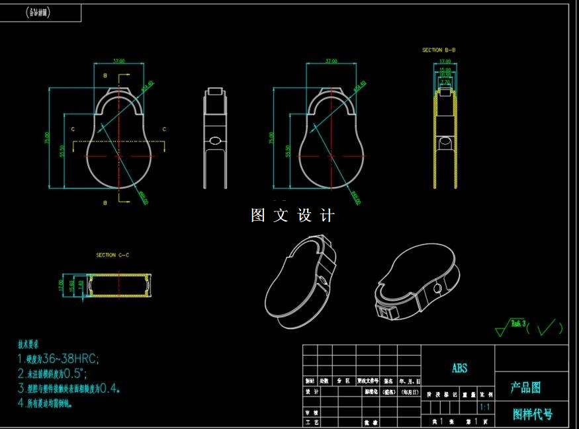
Task: Select the left isometric view of the part
Action: tap(300, 282)
